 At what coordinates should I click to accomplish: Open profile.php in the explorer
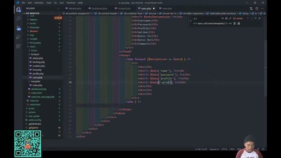click(x=38, y=74)
